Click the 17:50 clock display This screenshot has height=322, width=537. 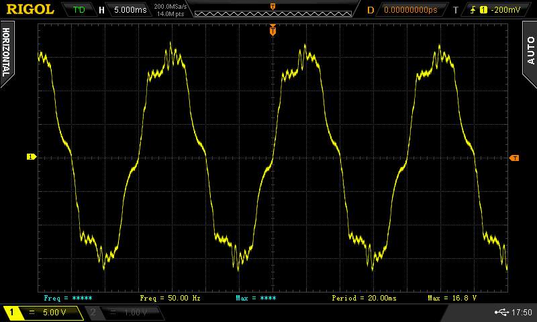coord(521,312)
